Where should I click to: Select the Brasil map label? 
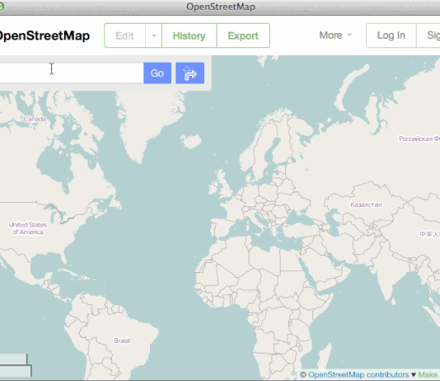[122, 341]
